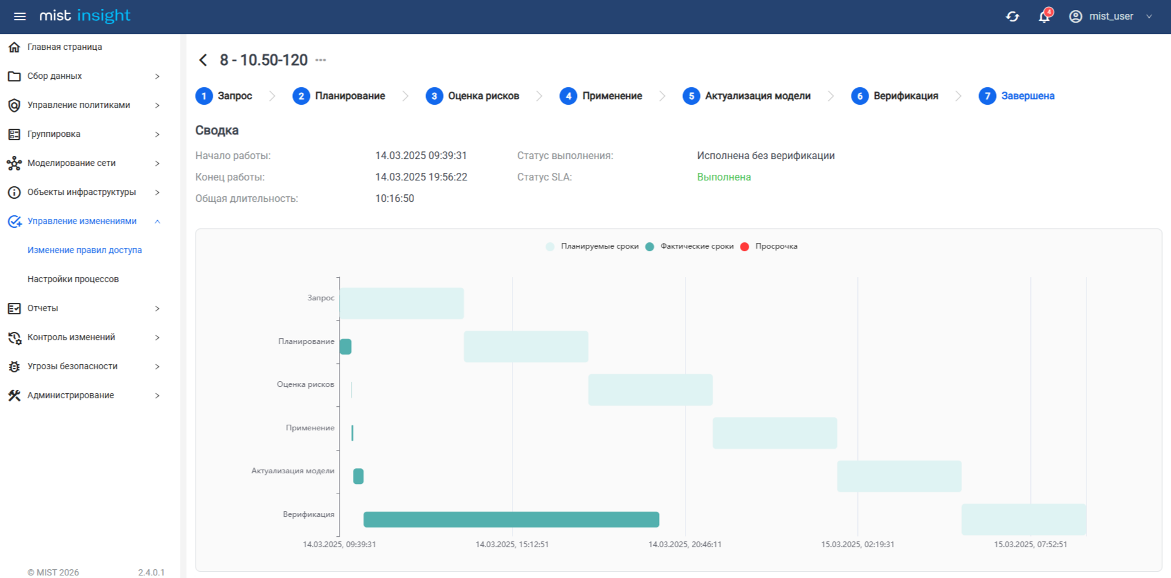Collapse the Управление изменениями section
The height and width of the screenshot is (578, 1171).
85,221
